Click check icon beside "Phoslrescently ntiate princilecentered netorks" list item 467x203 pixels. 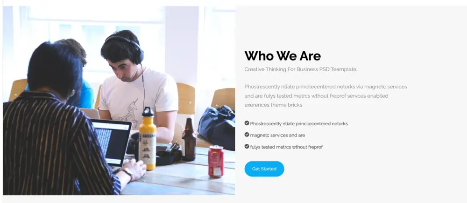pyautogui.click(x=247, y=123)
